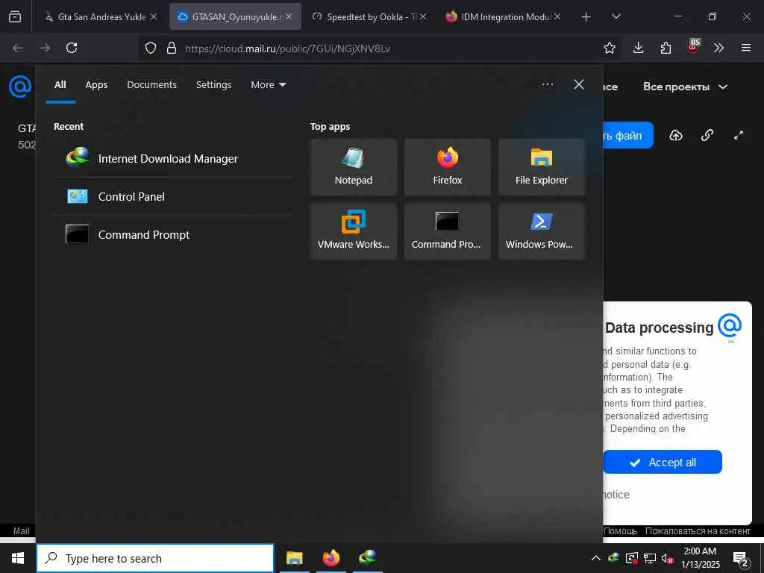Expand Все проекты dropdown
Screen dimensions: 764x573
[685, 87]
